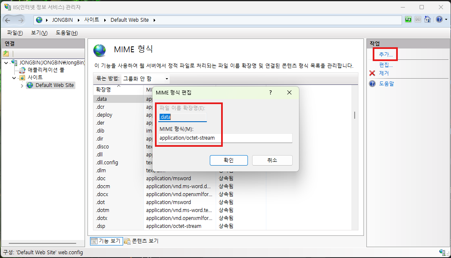Select 사이트 folder in tree

pos(35,77)
